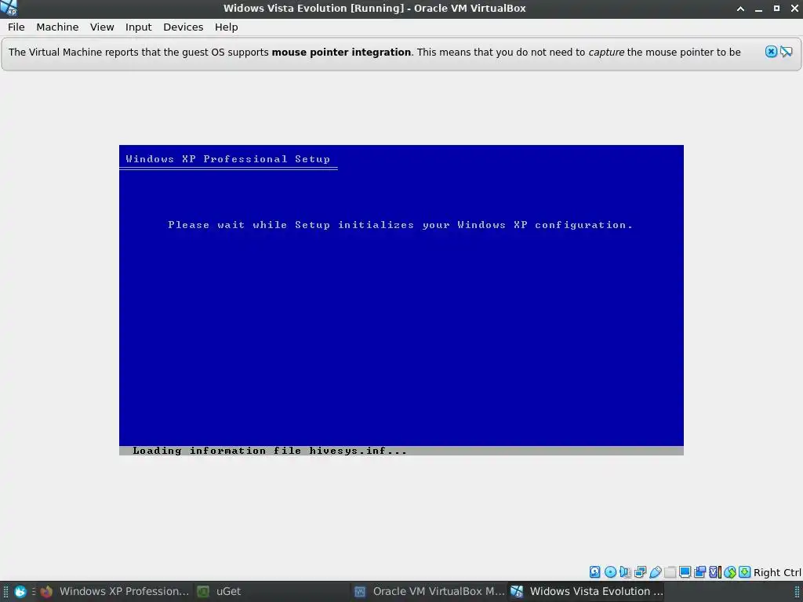Image resolution: width=803 pixels, height=602 pixels.
Task: Click the shared folders indicator icon
Action: 670,571
